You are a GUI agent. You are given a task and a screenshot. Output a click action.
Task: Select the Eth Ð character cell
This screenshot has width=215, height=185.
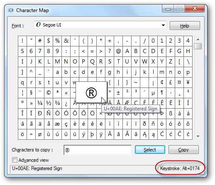(40, 114)
